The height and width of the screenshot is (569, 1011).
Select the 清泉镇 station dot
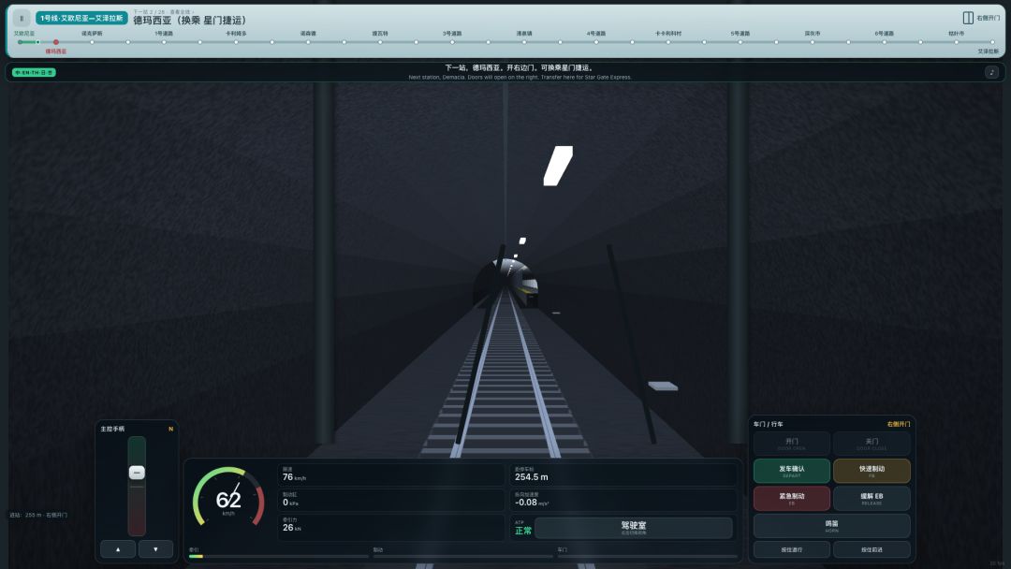pos(524,42)
